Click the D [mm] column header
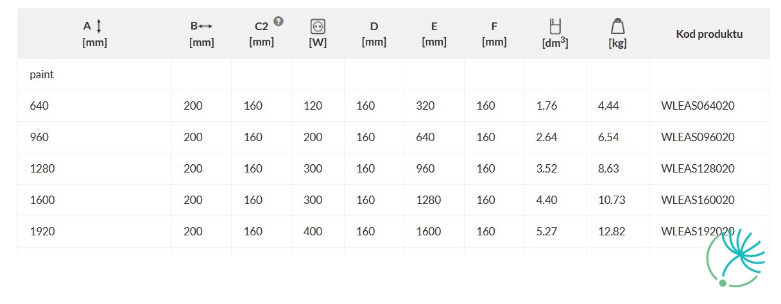The width and height of the screenshot is (781, 304). pyautogui.click(x=374, y=34)
